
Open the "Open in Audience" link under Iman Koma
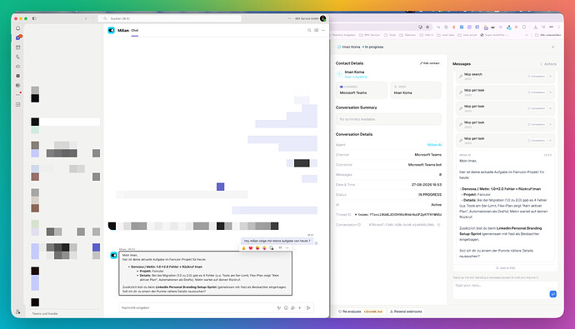coord(356,77)
